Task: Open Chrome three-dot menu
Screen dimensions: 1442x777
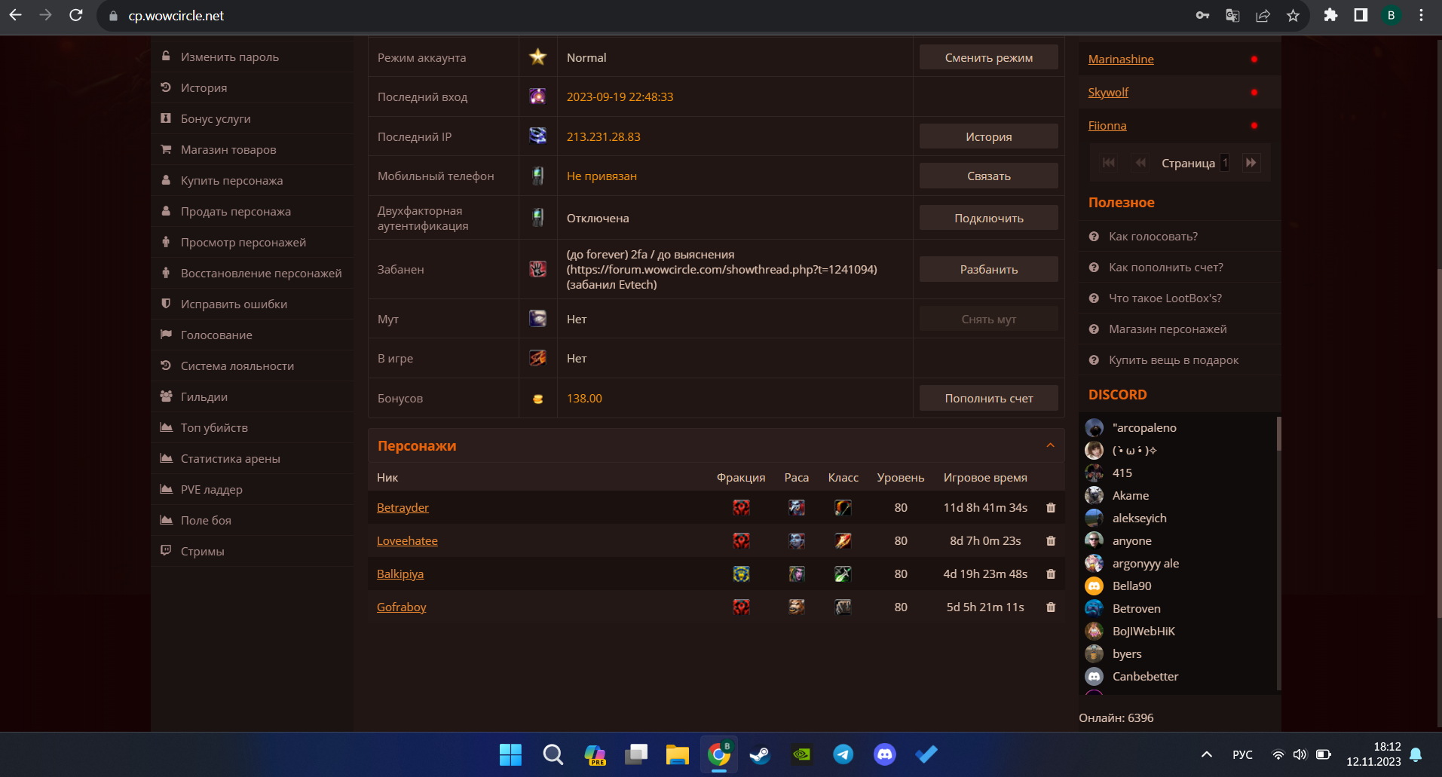Action: [1421, 16]
